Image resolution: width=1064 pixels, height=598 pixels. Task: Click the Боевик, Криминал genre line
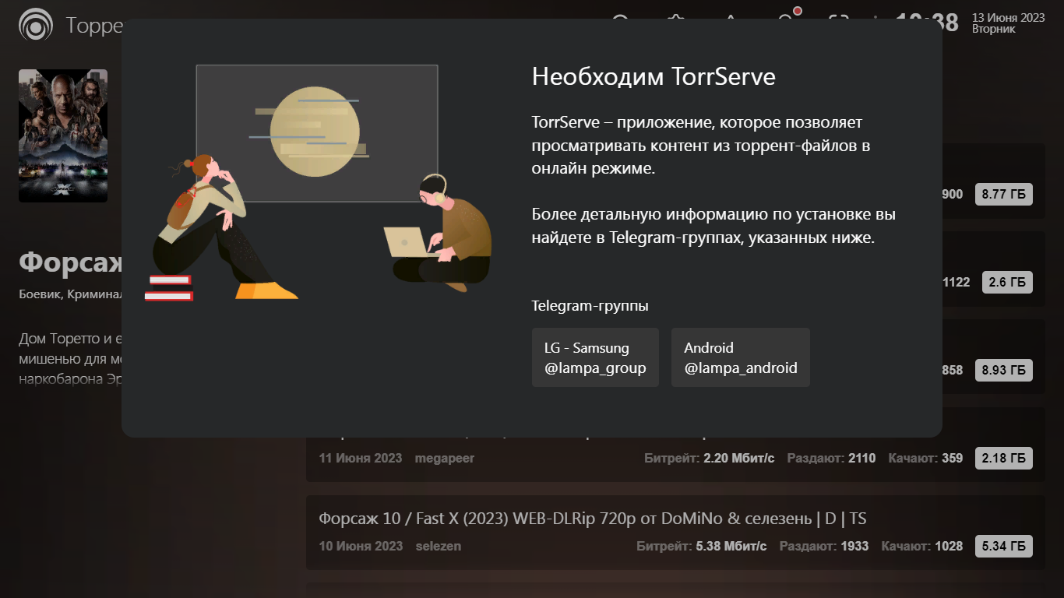point(71,294)
